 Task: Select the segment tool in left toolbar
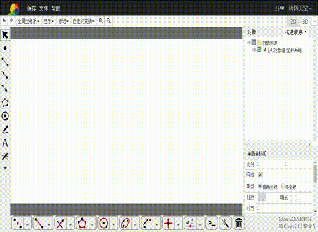5,62
